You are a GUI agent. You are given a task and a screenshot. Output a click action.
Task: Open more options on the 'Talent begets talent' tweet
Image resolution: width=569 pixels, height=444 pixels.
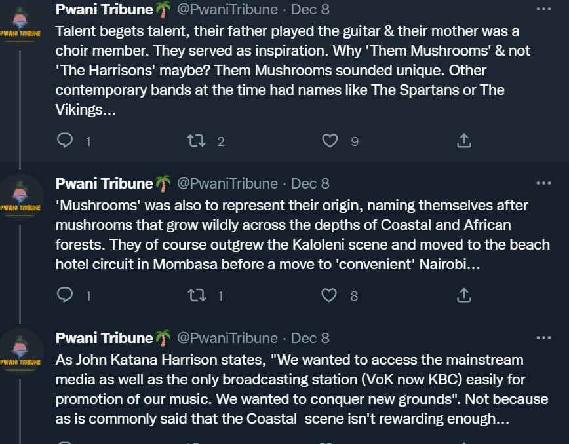[543, 9]
